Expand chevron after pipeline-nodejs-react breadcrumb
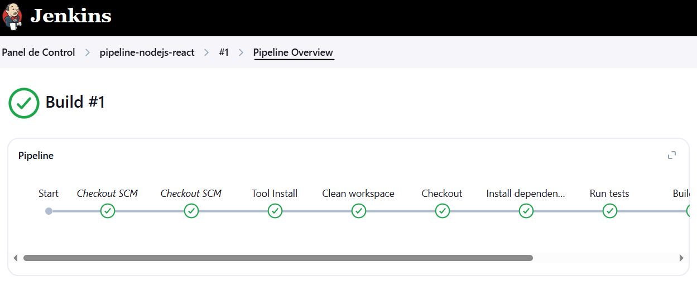The width and height of the screenshot is (697, 304). (207, 52)
